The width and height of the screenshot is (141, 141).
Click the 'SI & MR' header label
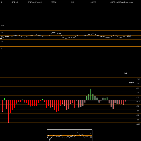pyautogui.click(x=15, y=2)
